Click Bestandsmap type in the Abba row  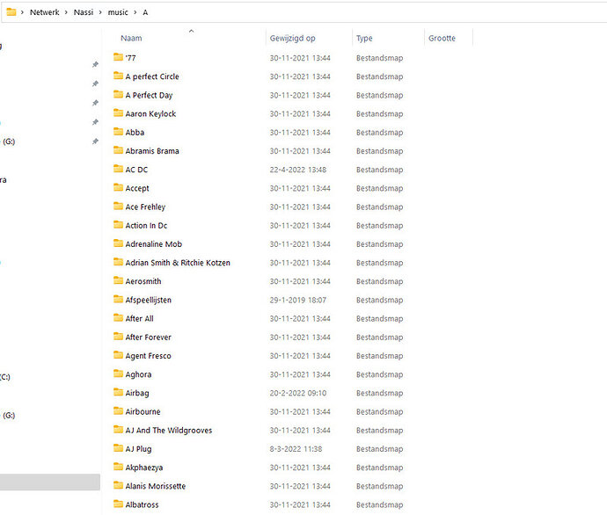point(380,132)
